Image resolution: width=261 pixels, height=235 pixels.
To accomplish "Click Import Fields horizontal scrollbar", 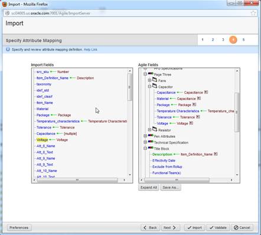I will click(x=77, y=180).
